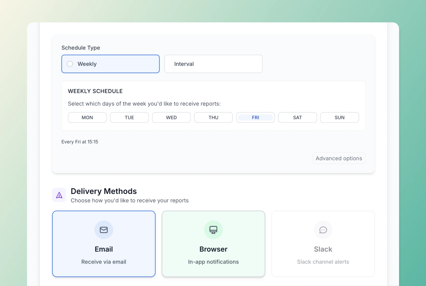The image size is (426, 286).
Task: Click the Browser monitor icon
Action: 213,230
